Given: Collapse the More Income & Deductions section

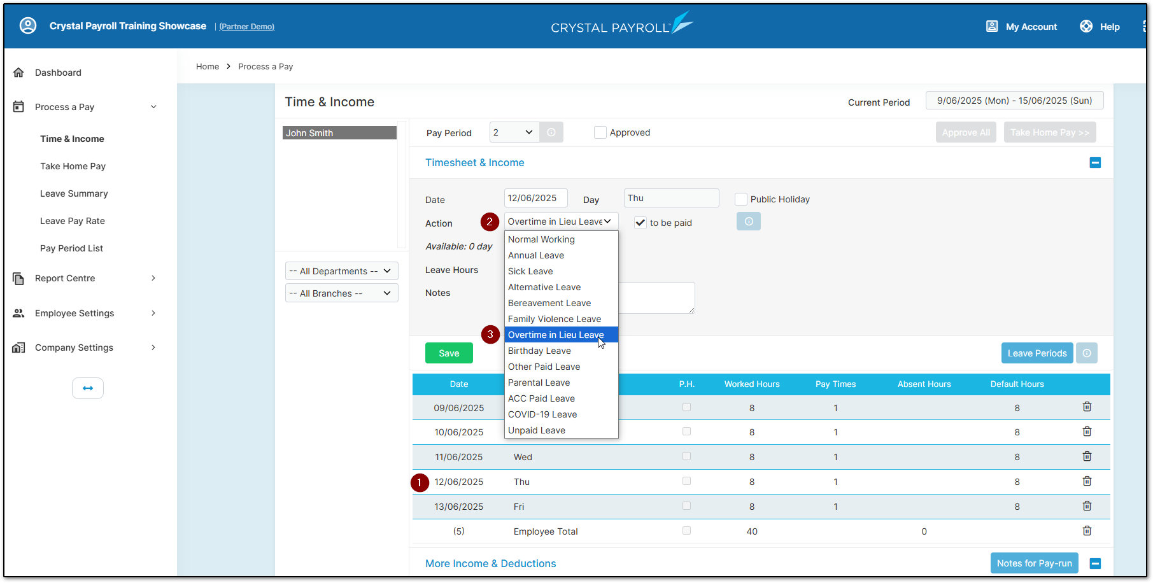Looking at the screenshot, I should click(x=1095, y=564).
